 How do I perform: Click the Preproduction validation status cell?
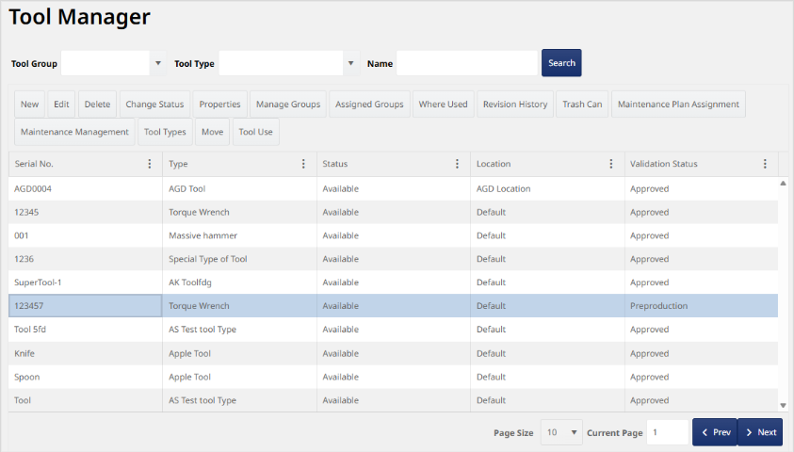[702, 306]
